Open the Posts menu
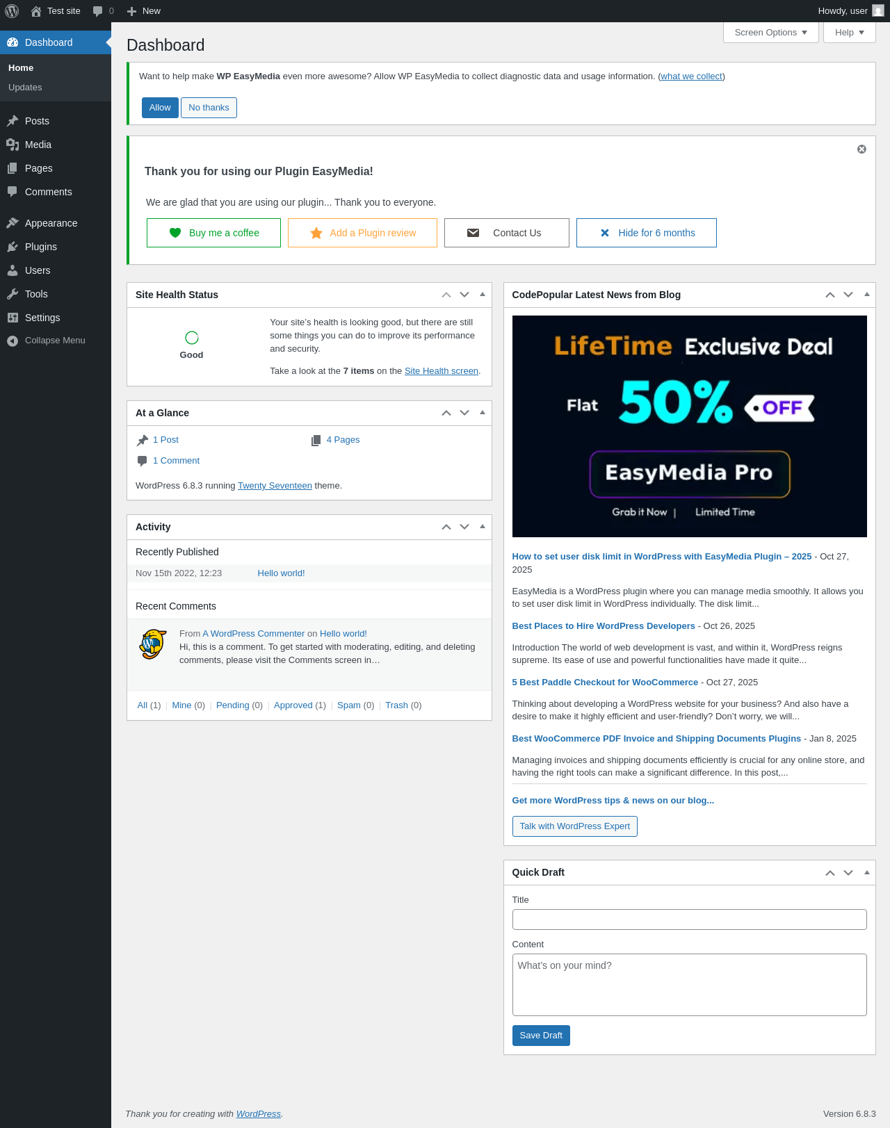This screenshot has width=890, height=1128. (56, 121)
